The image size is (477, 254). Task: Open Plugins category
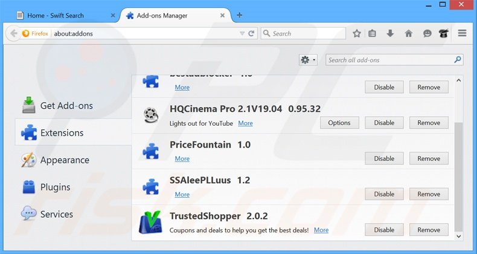73,187
